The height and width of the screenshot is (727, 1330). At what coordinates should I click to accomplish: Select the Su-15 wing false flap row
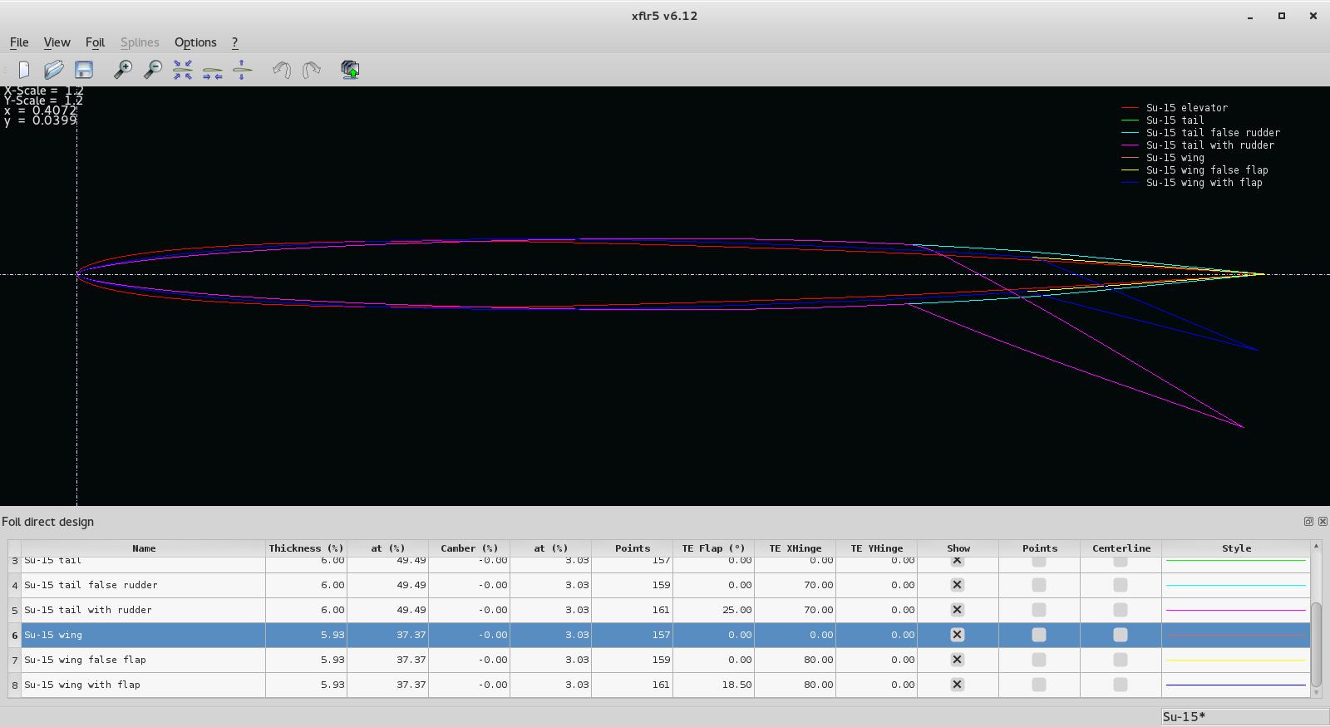(x=665, y=660)
